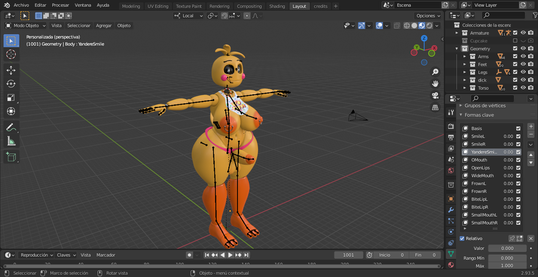Disable SmileL shape key checkbox
The width and height of the screenshot is (538, 277).
coord(518,137)
